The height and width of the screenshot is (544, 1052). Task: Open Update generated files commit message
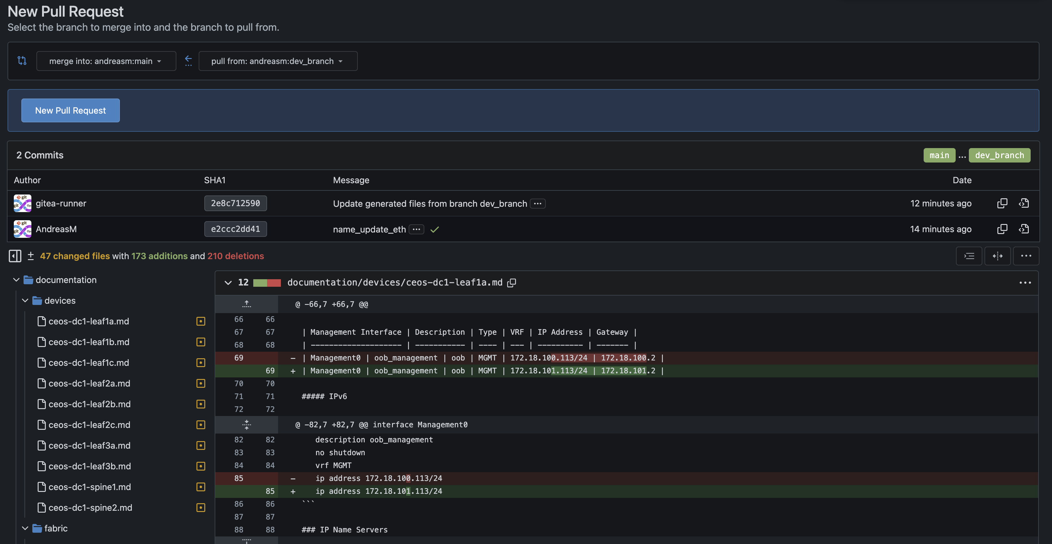(430, 204)
